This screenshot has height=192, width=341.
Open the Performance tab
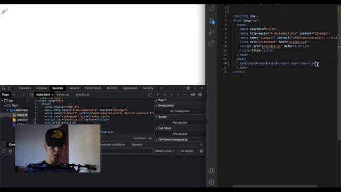coord(93,88)
